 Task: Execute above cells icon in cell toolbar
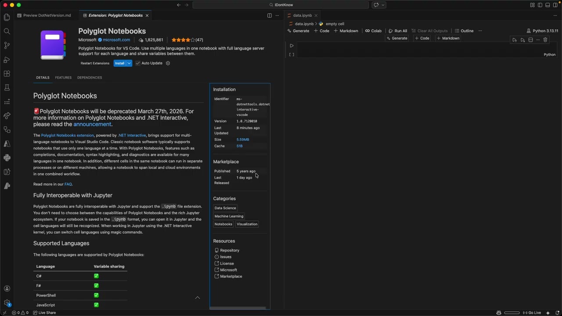[515, 40]
